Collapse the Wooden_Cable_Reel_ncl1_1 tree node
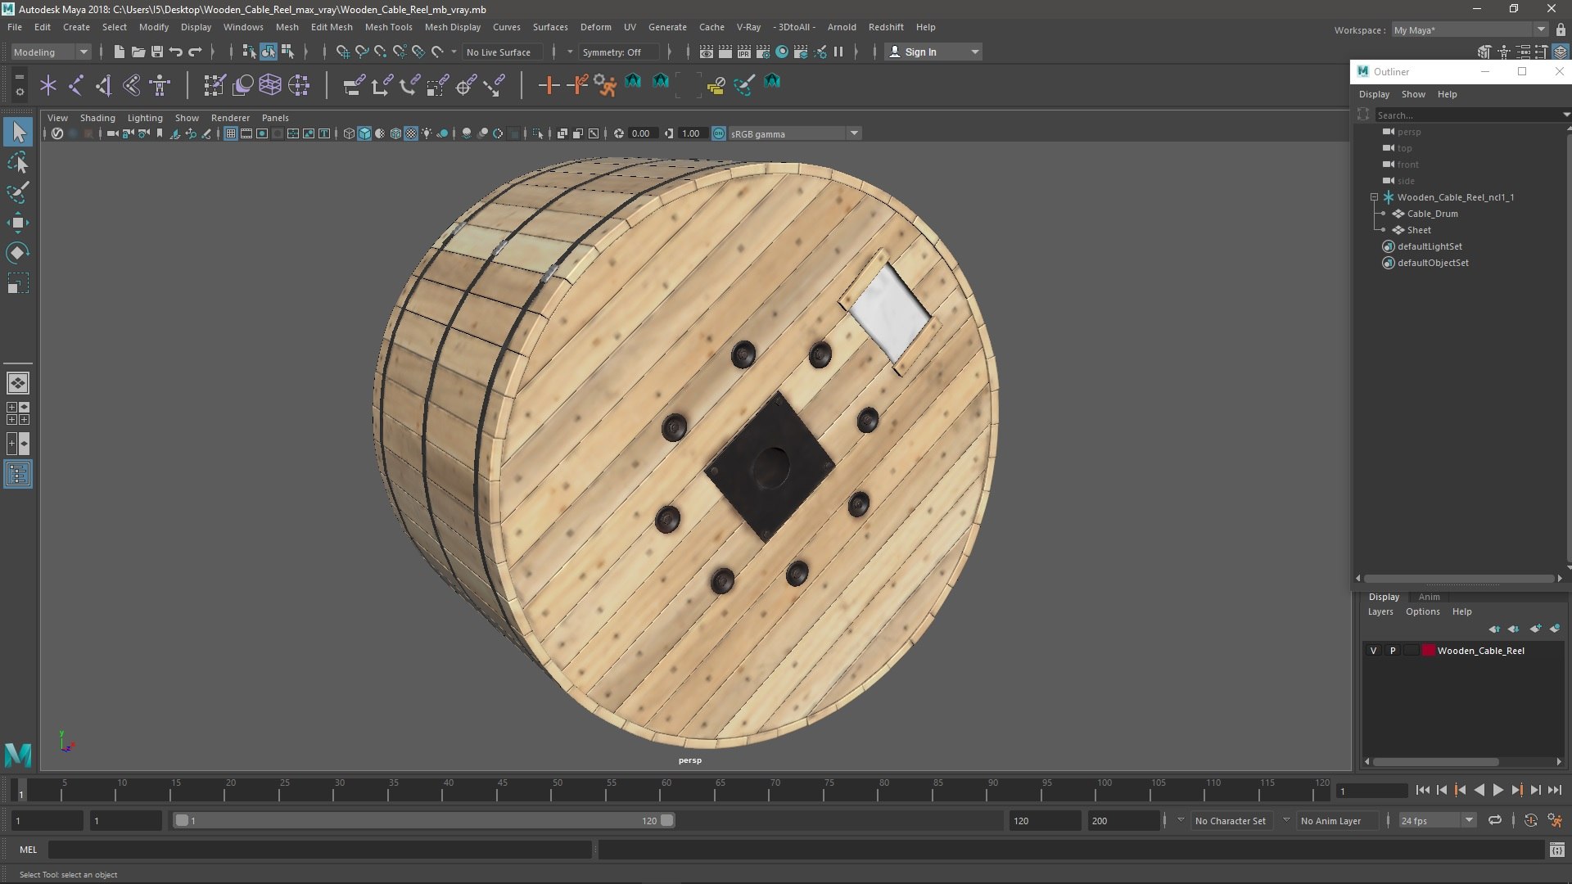 (x=1374, y=197)
